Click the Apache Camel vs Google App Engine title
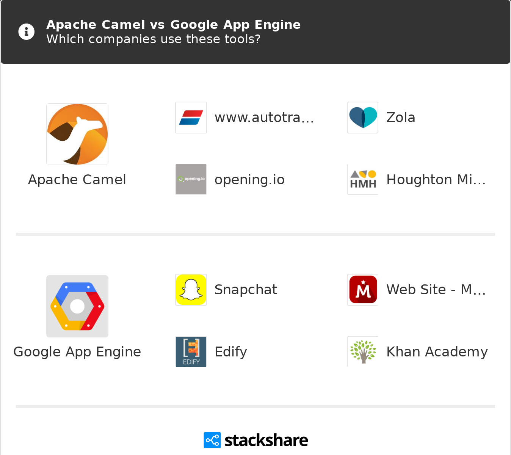 tap(173, 25)
